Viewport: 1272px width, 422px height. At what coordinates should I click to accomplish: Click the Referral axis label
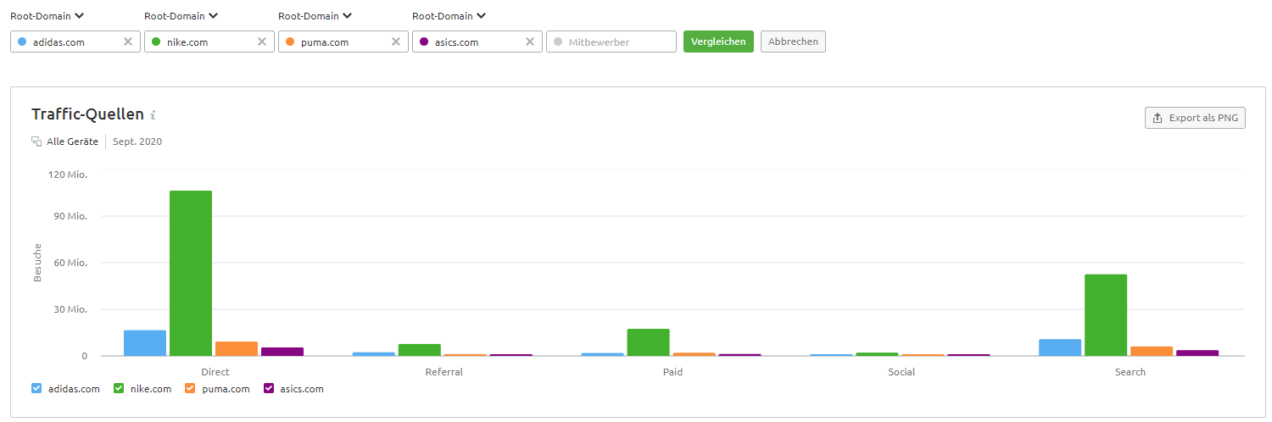[x=444, y=372]
